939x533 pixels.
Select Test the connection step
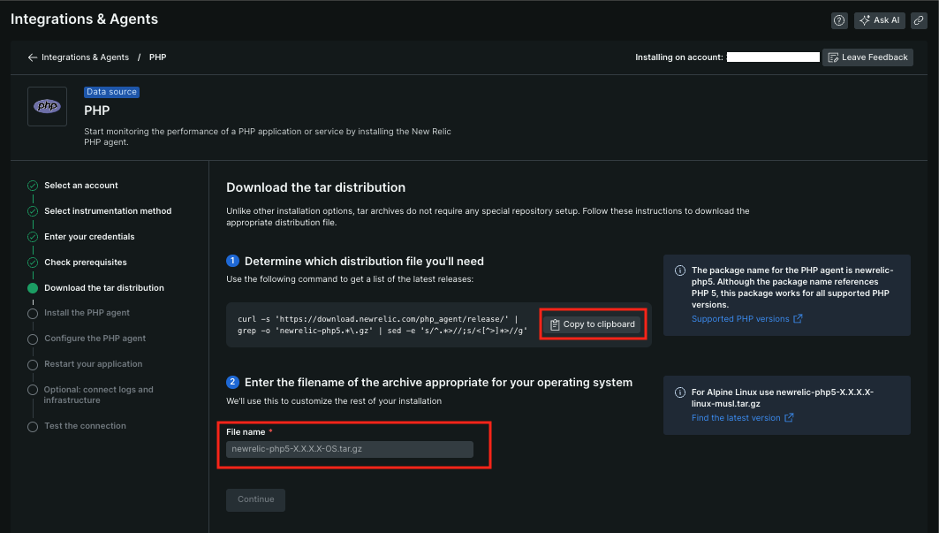pos(85,426)
